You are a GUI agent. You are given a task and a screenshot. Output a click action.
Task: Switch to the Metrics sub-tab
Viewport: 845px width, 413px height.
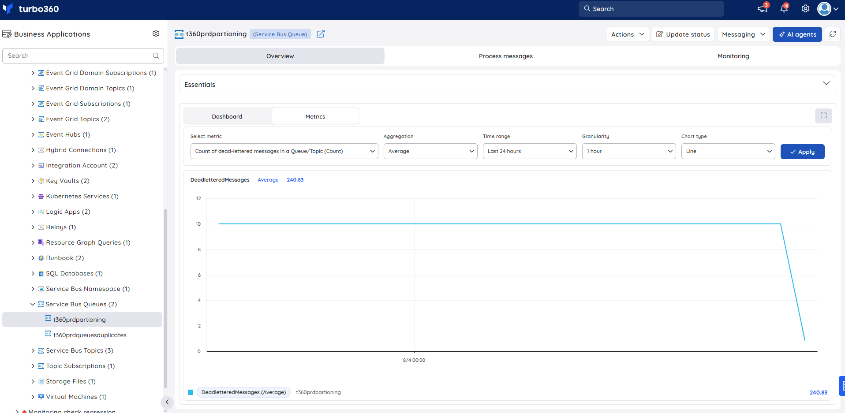[x=315, y=116]
